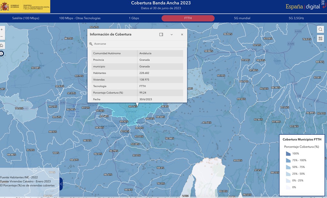Zoom out with the minus button

(x=2, y=36)
